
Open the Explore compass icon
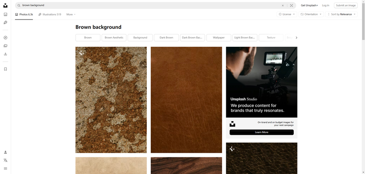[6, 37]
